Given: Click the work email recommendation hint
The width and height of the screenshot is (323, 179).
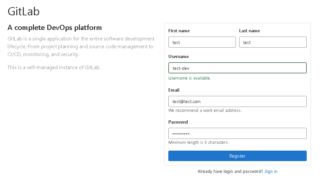Looking at the screenshot, I should (x=205, y=111).
